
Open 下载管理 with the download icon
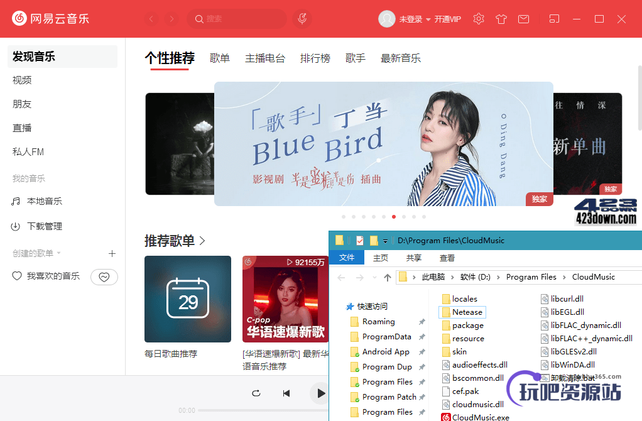pos(37,226)
